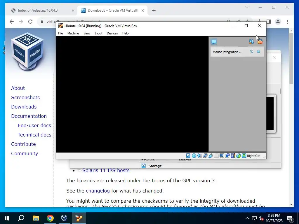Open VirtualBox Manager from taskbar
The height and width of the screenshot is (224, 299).
tap(64, 218)
